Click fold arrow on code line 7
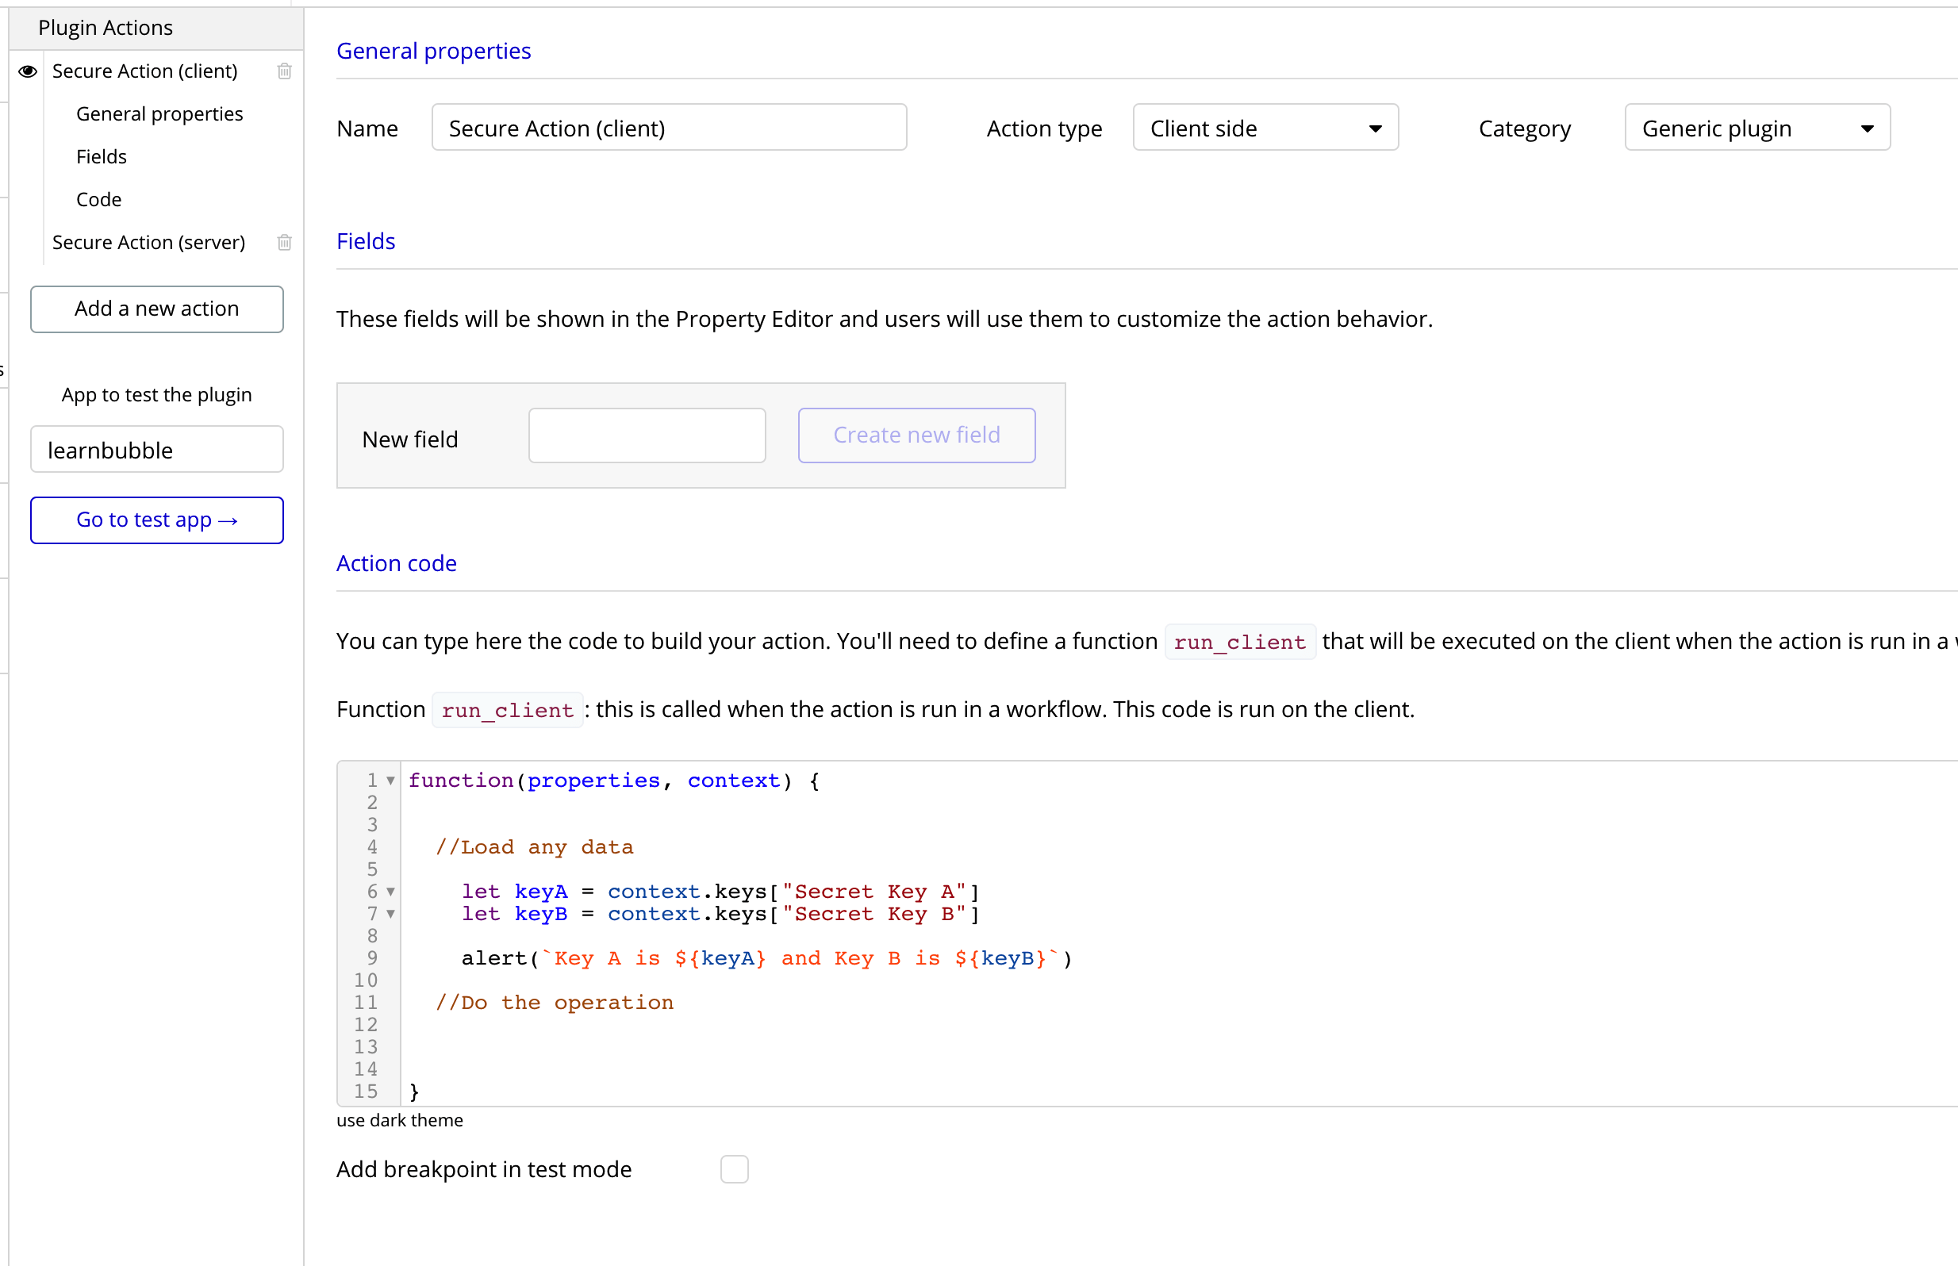The width and height of the screenshot is (1958, 1266). (x=391, y=914)
